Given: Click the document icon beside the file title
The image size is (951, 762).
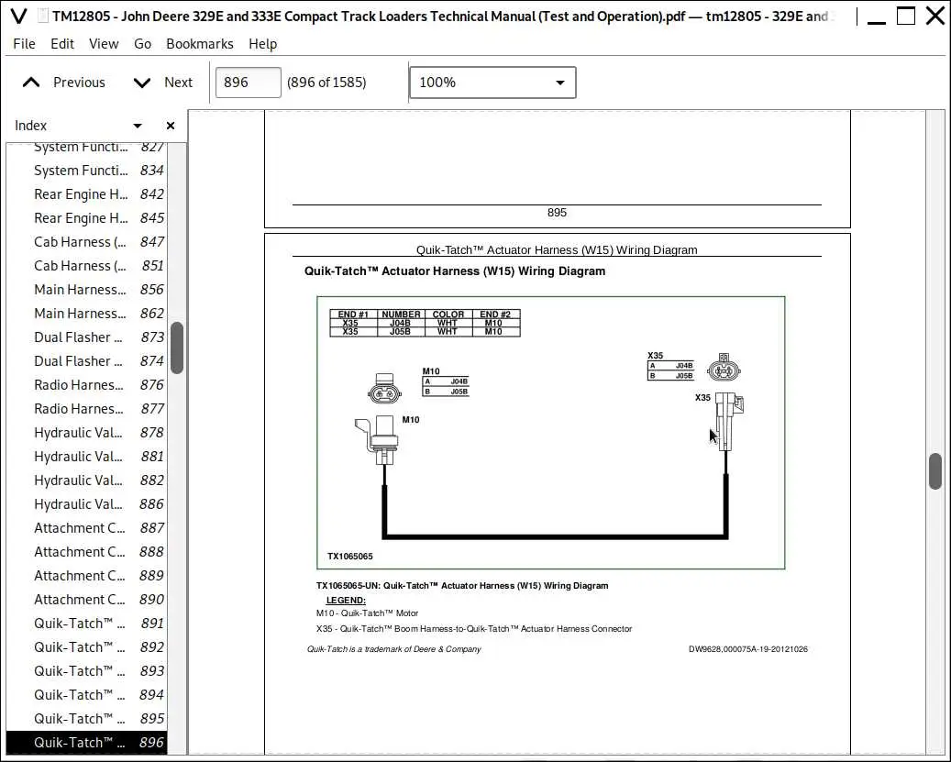Looking at the screenshot, I should pos(42,16).
